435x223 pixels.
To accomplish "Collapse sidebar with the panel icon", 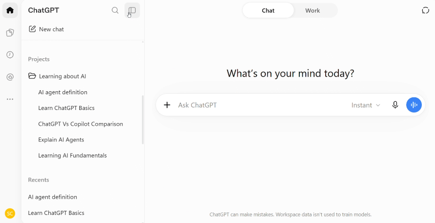I will pos(132,11).
